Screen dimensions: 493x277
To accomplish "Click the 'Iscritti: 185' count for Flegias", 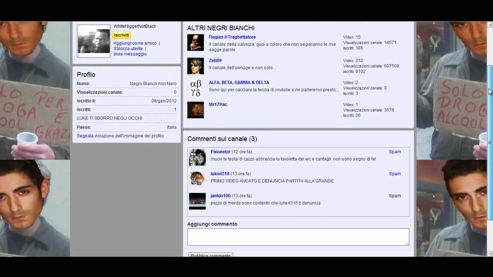I will pos(353,48).
